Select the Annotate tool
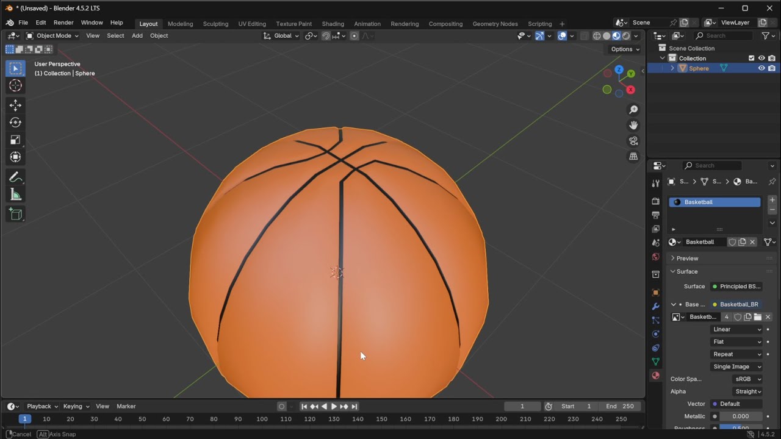Viewport: 781px width, 439px height. click(15, 177)
